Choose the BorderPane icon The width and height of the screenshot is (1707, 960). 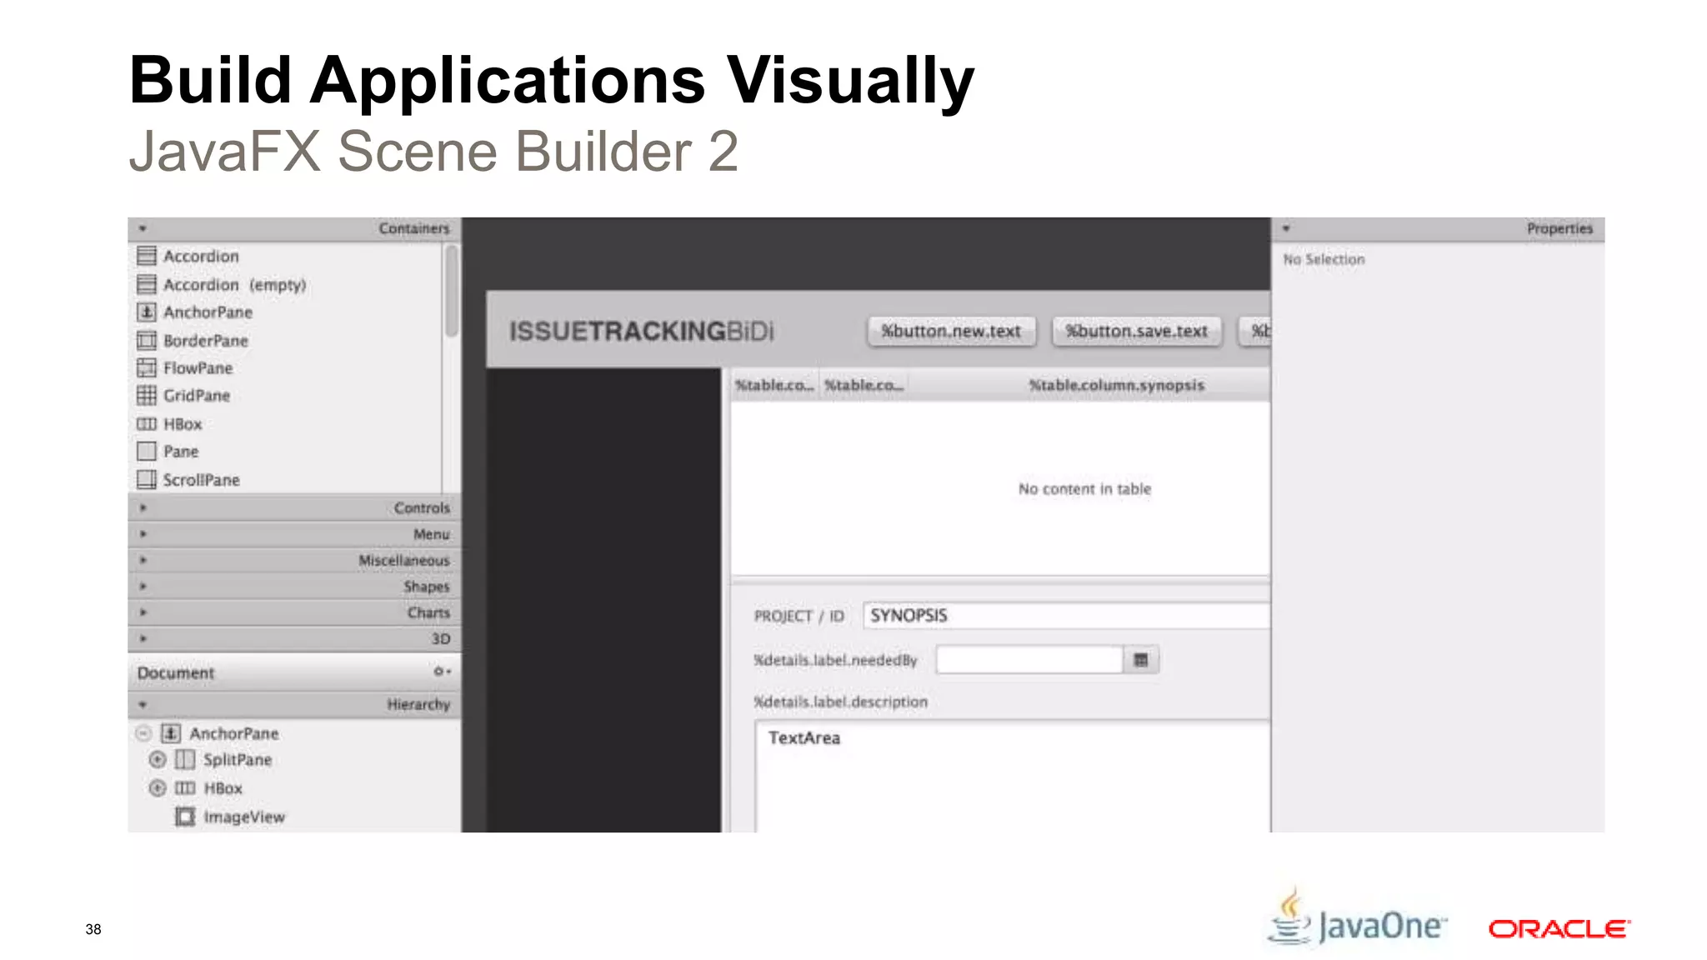coord(147,340)
